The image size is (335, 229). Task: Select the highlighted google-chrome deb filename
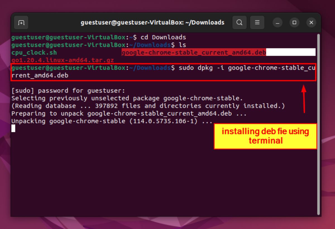[193, 52]
